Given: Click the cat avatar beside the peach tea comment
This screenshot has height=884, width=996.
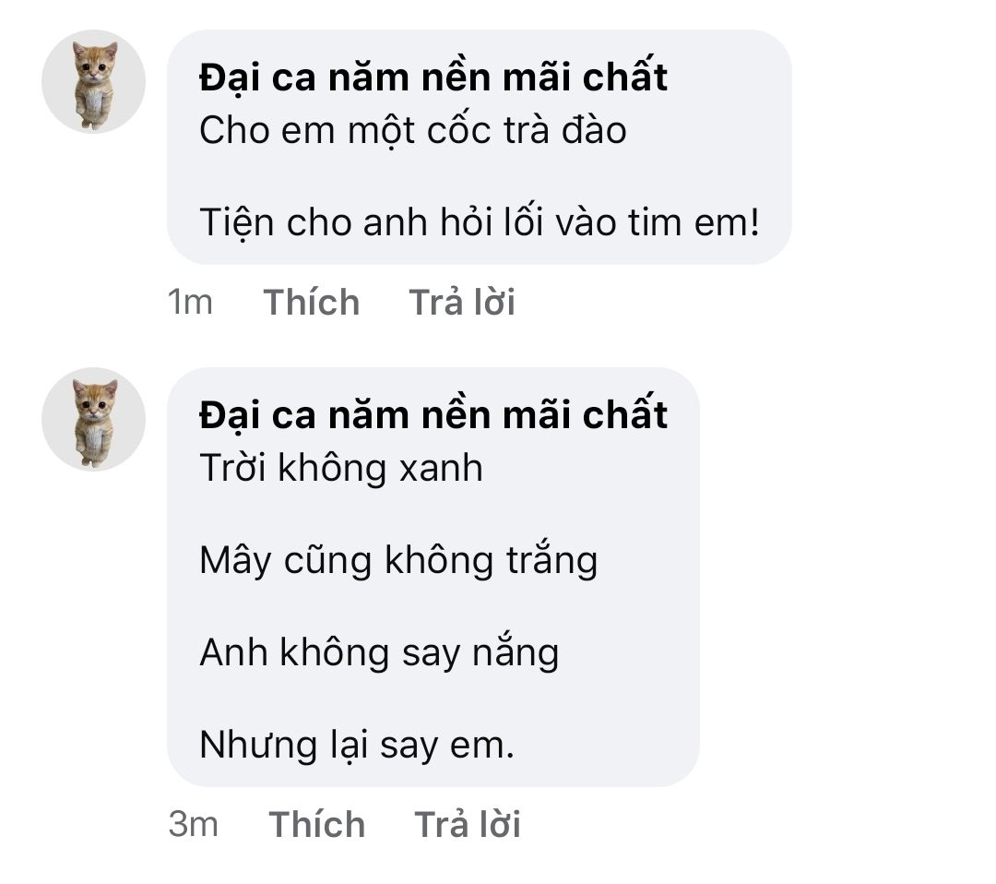Looking at the screenshot, I should 93,82.
